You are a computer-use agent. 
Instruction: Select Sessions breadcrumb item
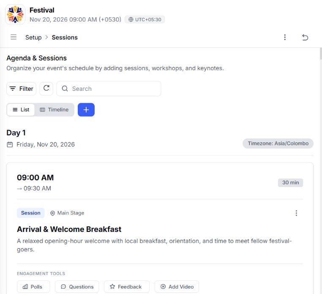tap(65, 37)
